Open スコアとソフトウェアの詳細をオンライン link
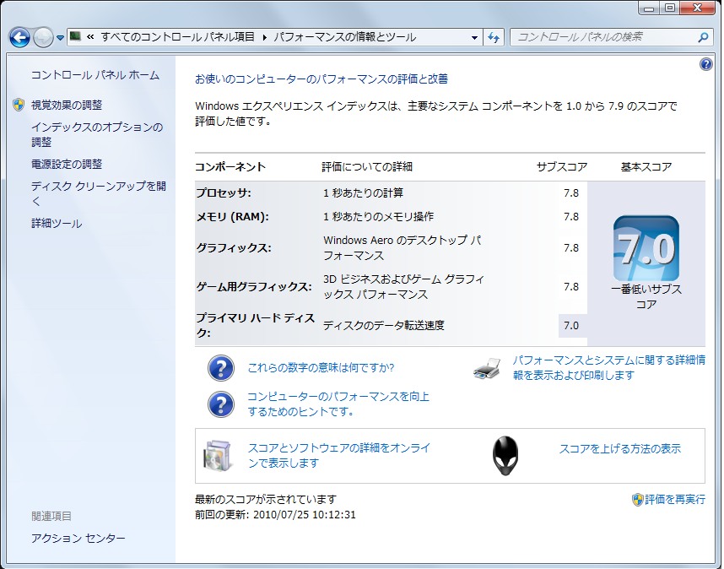Screen dimensions: 724x569 [339, 455]
